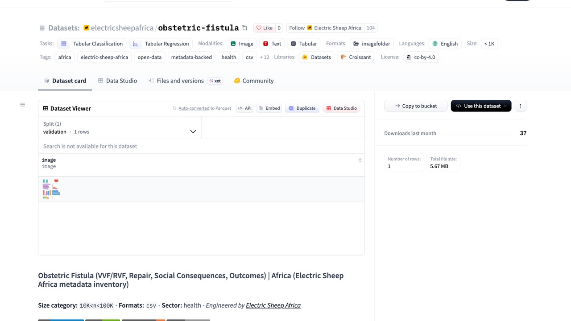The image size is (571, 321).
Task: Copy dataset name with the copy icon
Action: 244,28
